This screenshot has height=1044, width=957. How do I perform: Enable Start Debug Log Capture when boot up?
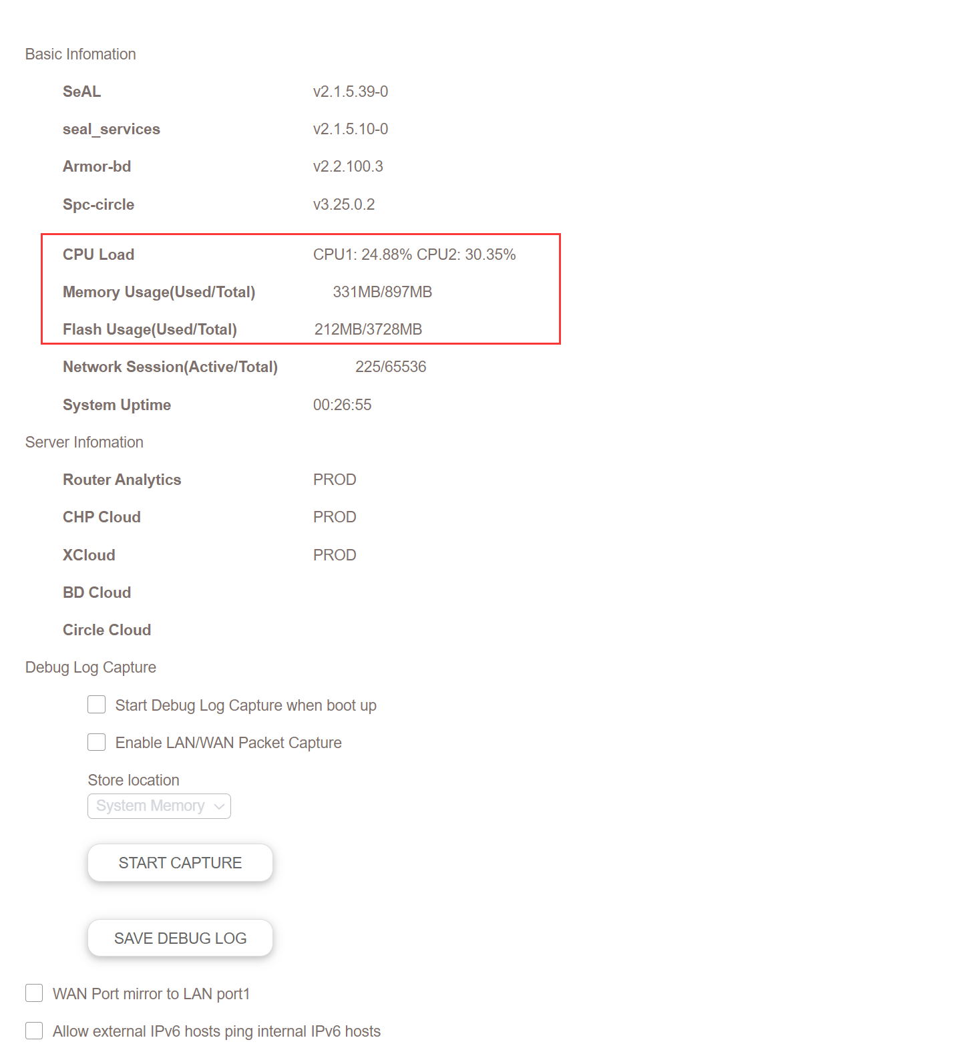(x=97, y=705)
